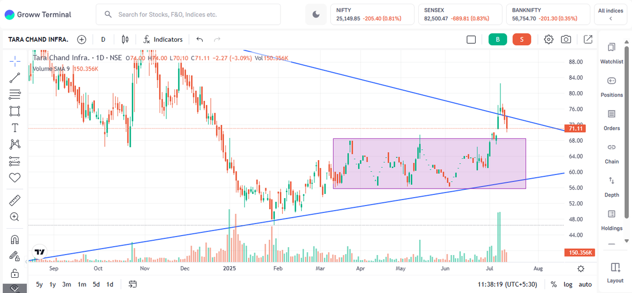Set chart range to 3m
632x293 pixels.
(66, 284)
